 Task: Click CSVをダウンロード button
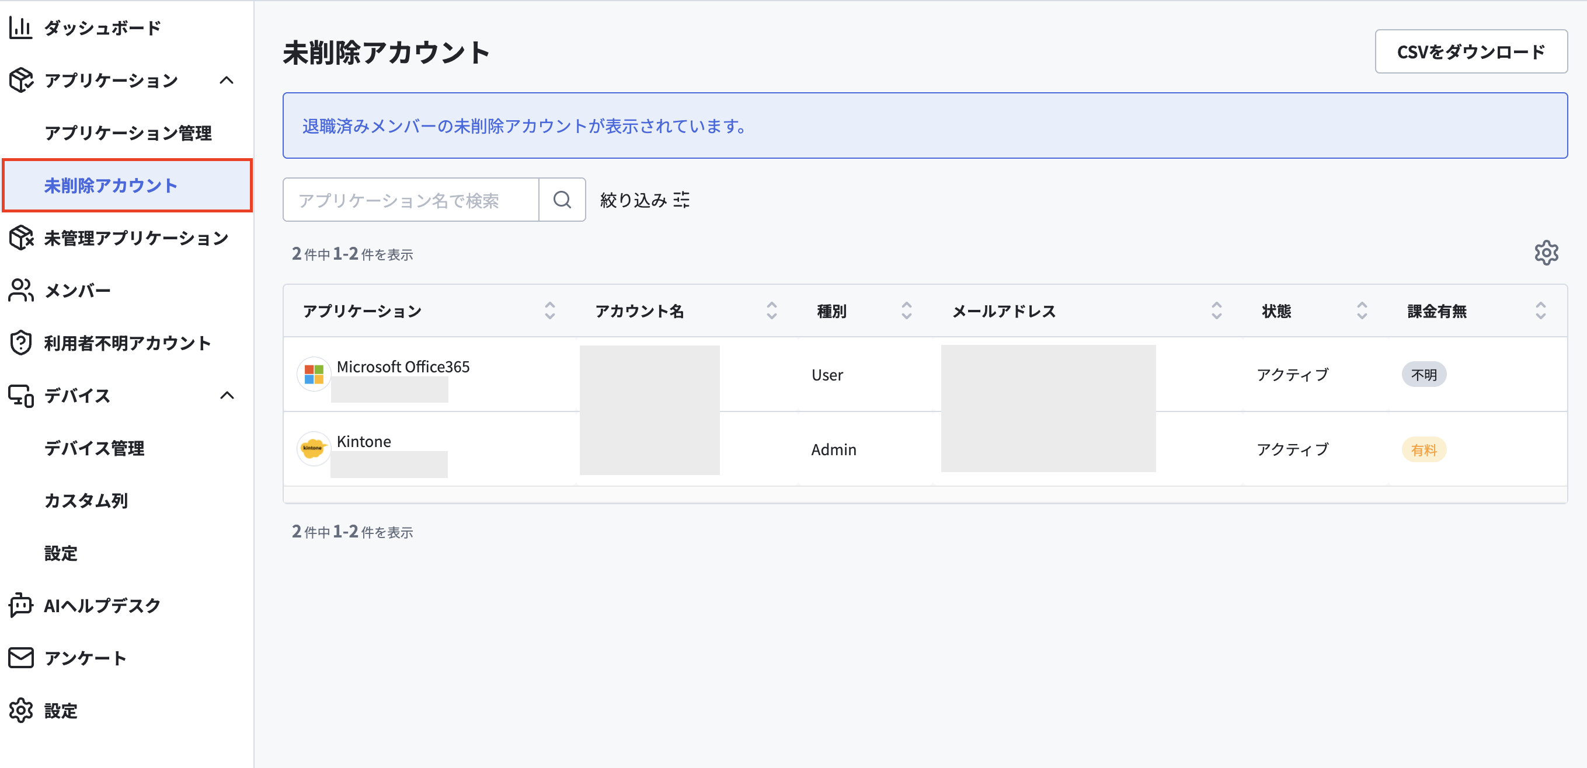(1471, 52)
